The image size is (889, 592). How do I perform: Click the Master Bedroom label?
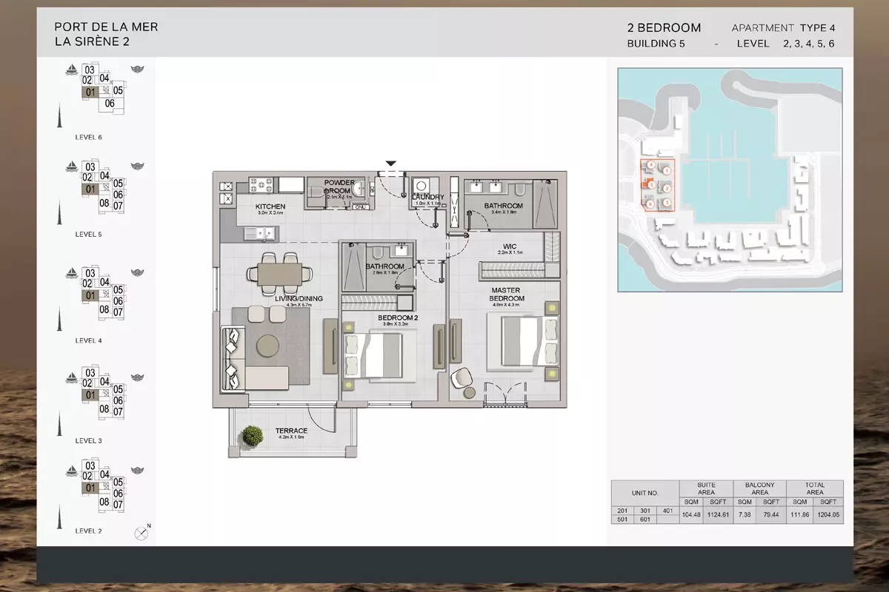click(507, 295)
